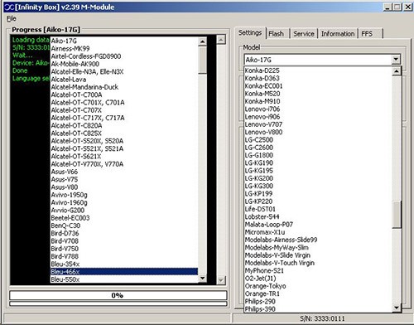Click progress log scroll down arrow

point(221,280)
